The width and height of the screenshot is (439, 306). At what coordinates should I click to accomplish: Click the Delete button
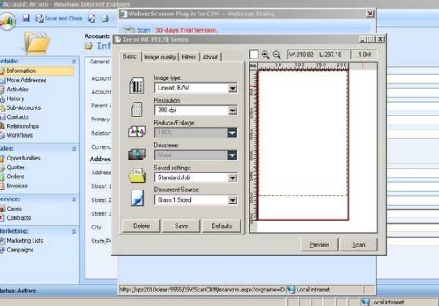141,225
